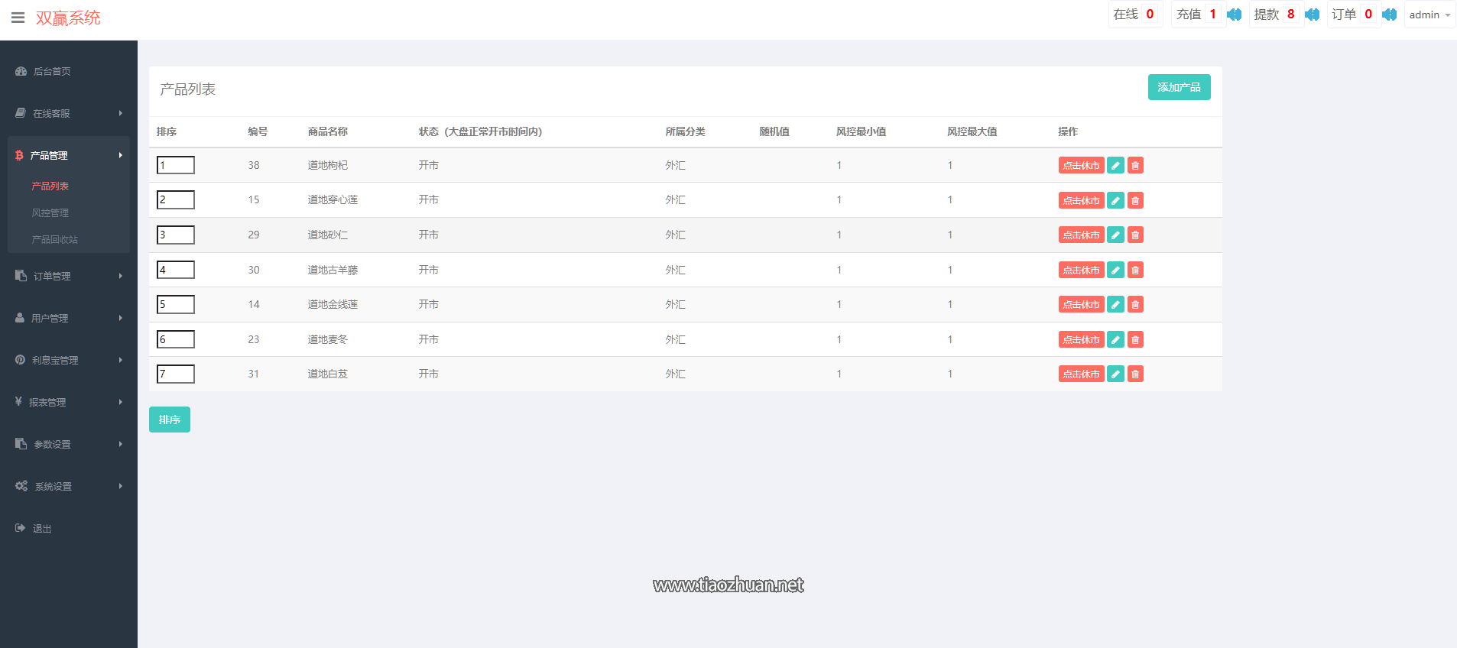
Task: Click the 订单 speaker sound icon
Action: click(1389, 15)
